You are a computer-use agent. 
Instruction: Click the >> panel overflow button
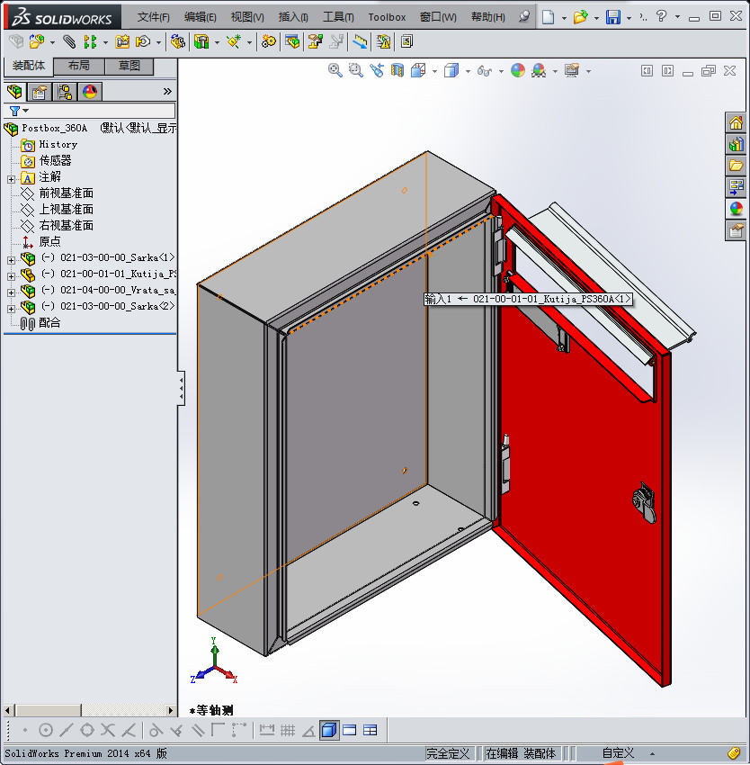point(167,91)
